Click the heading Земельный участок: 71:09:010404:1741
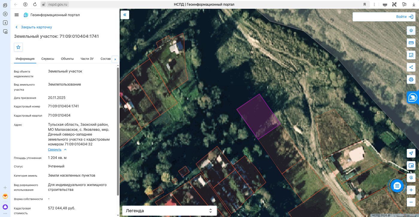419x217 pixels. (x=56, y=36)
